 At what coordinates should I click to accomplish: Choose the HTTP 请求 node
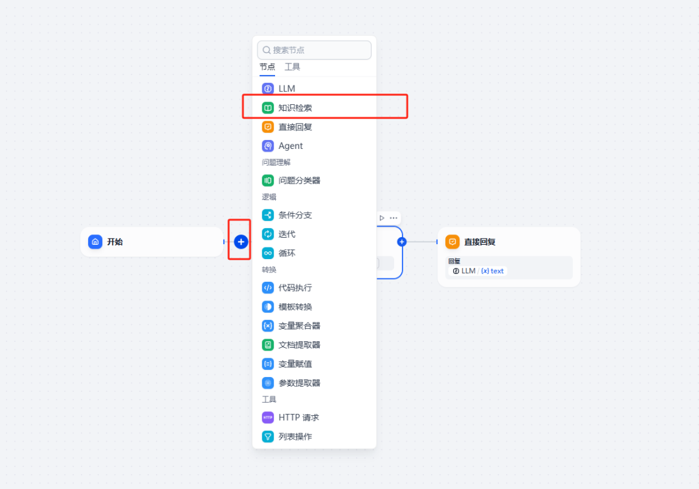click(298, 418)
